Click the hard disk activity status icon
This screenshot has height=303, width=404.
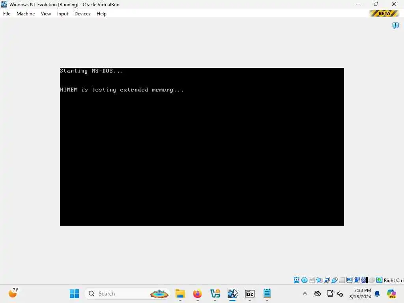pyautogui.click(x=297, y=280)
